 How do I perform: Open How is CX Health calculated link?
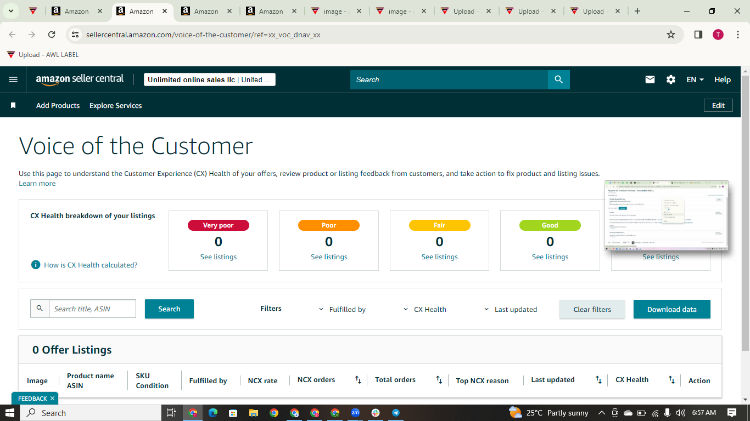point(91,265)
